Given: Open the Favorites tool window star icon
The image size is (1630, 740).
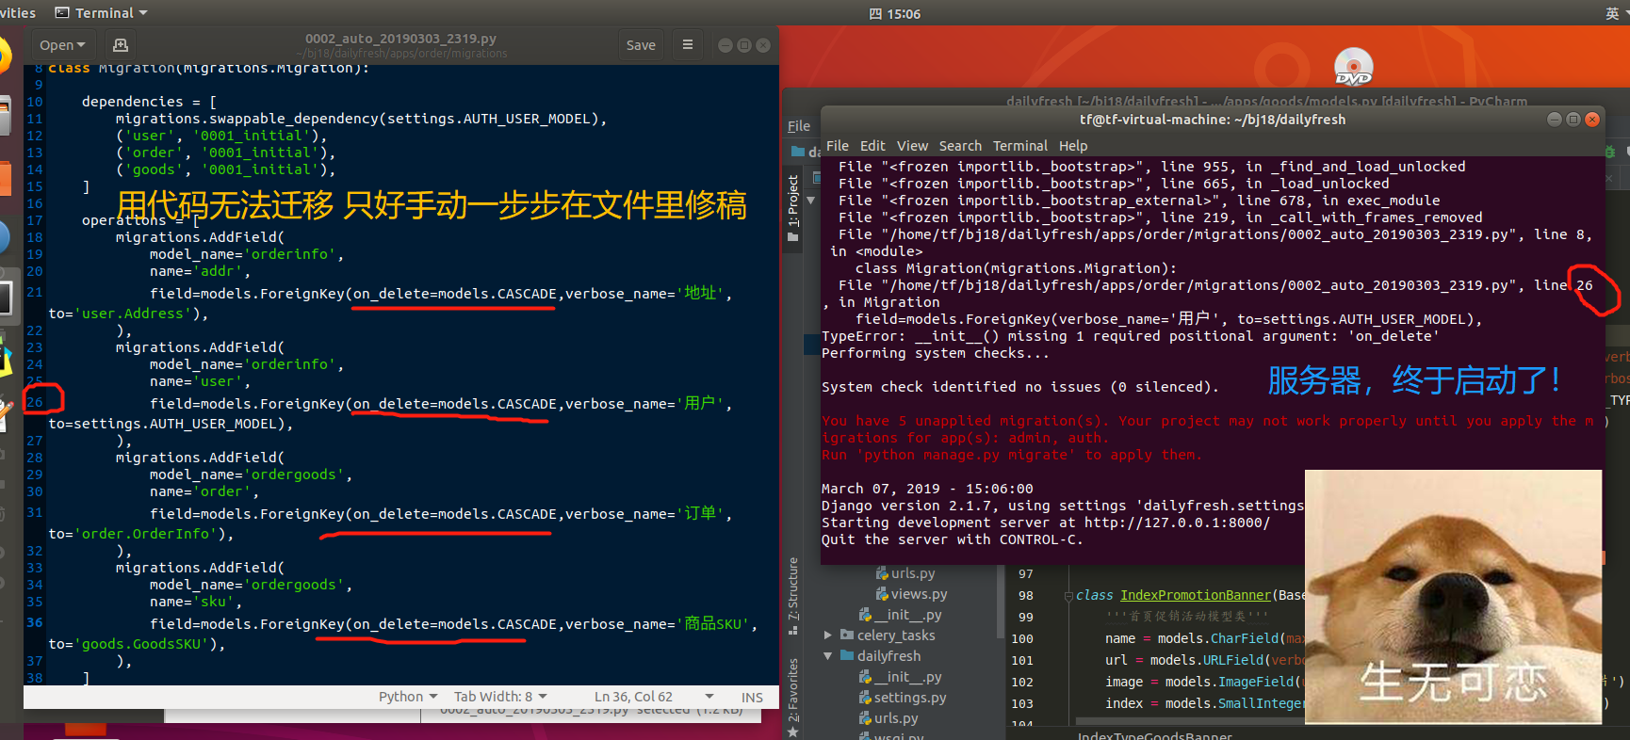Looking at the screenshot, I should [793, 732].
